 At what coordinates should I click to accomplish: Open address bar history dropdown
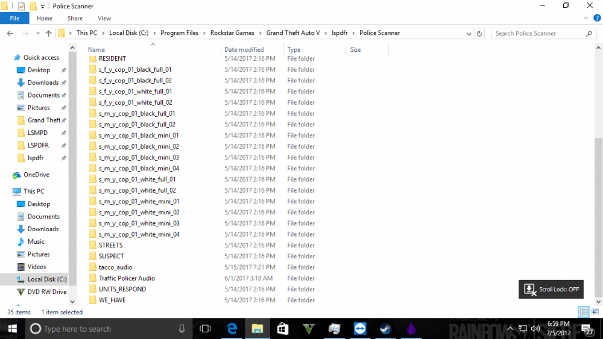[x=469, y=33]
